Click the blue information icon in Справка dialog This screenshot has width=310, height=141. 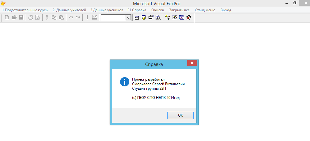[x=125, y=81]
